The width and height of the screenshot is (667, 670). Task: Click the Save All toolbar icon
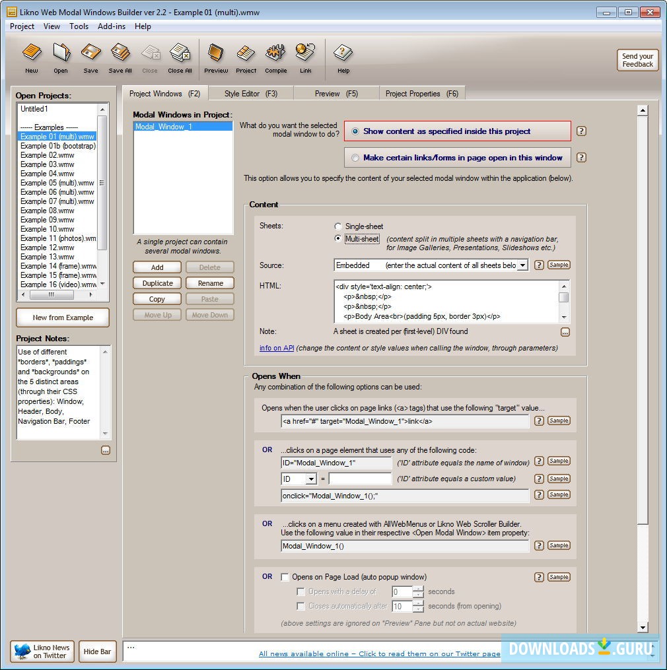coord(120,58)
